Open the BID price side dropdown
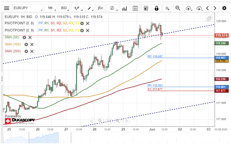The height and width of the screenshot is (144, 231). (64, 8)
